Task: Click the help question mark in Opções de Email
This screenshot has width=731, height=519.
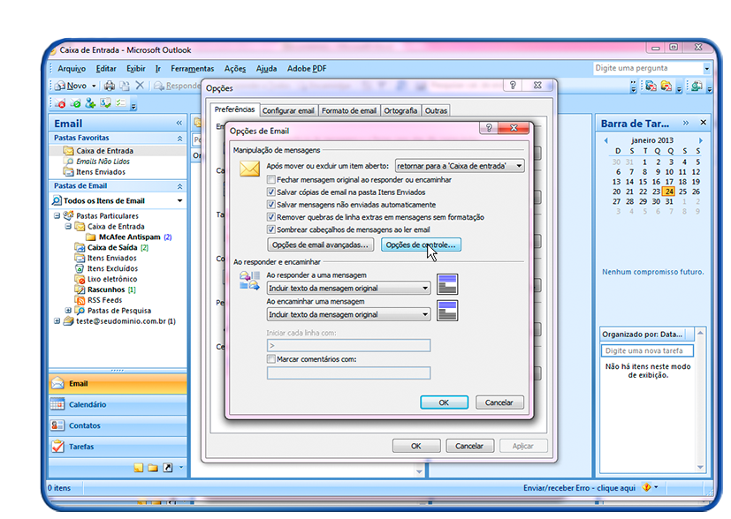Action: point(489,128)
